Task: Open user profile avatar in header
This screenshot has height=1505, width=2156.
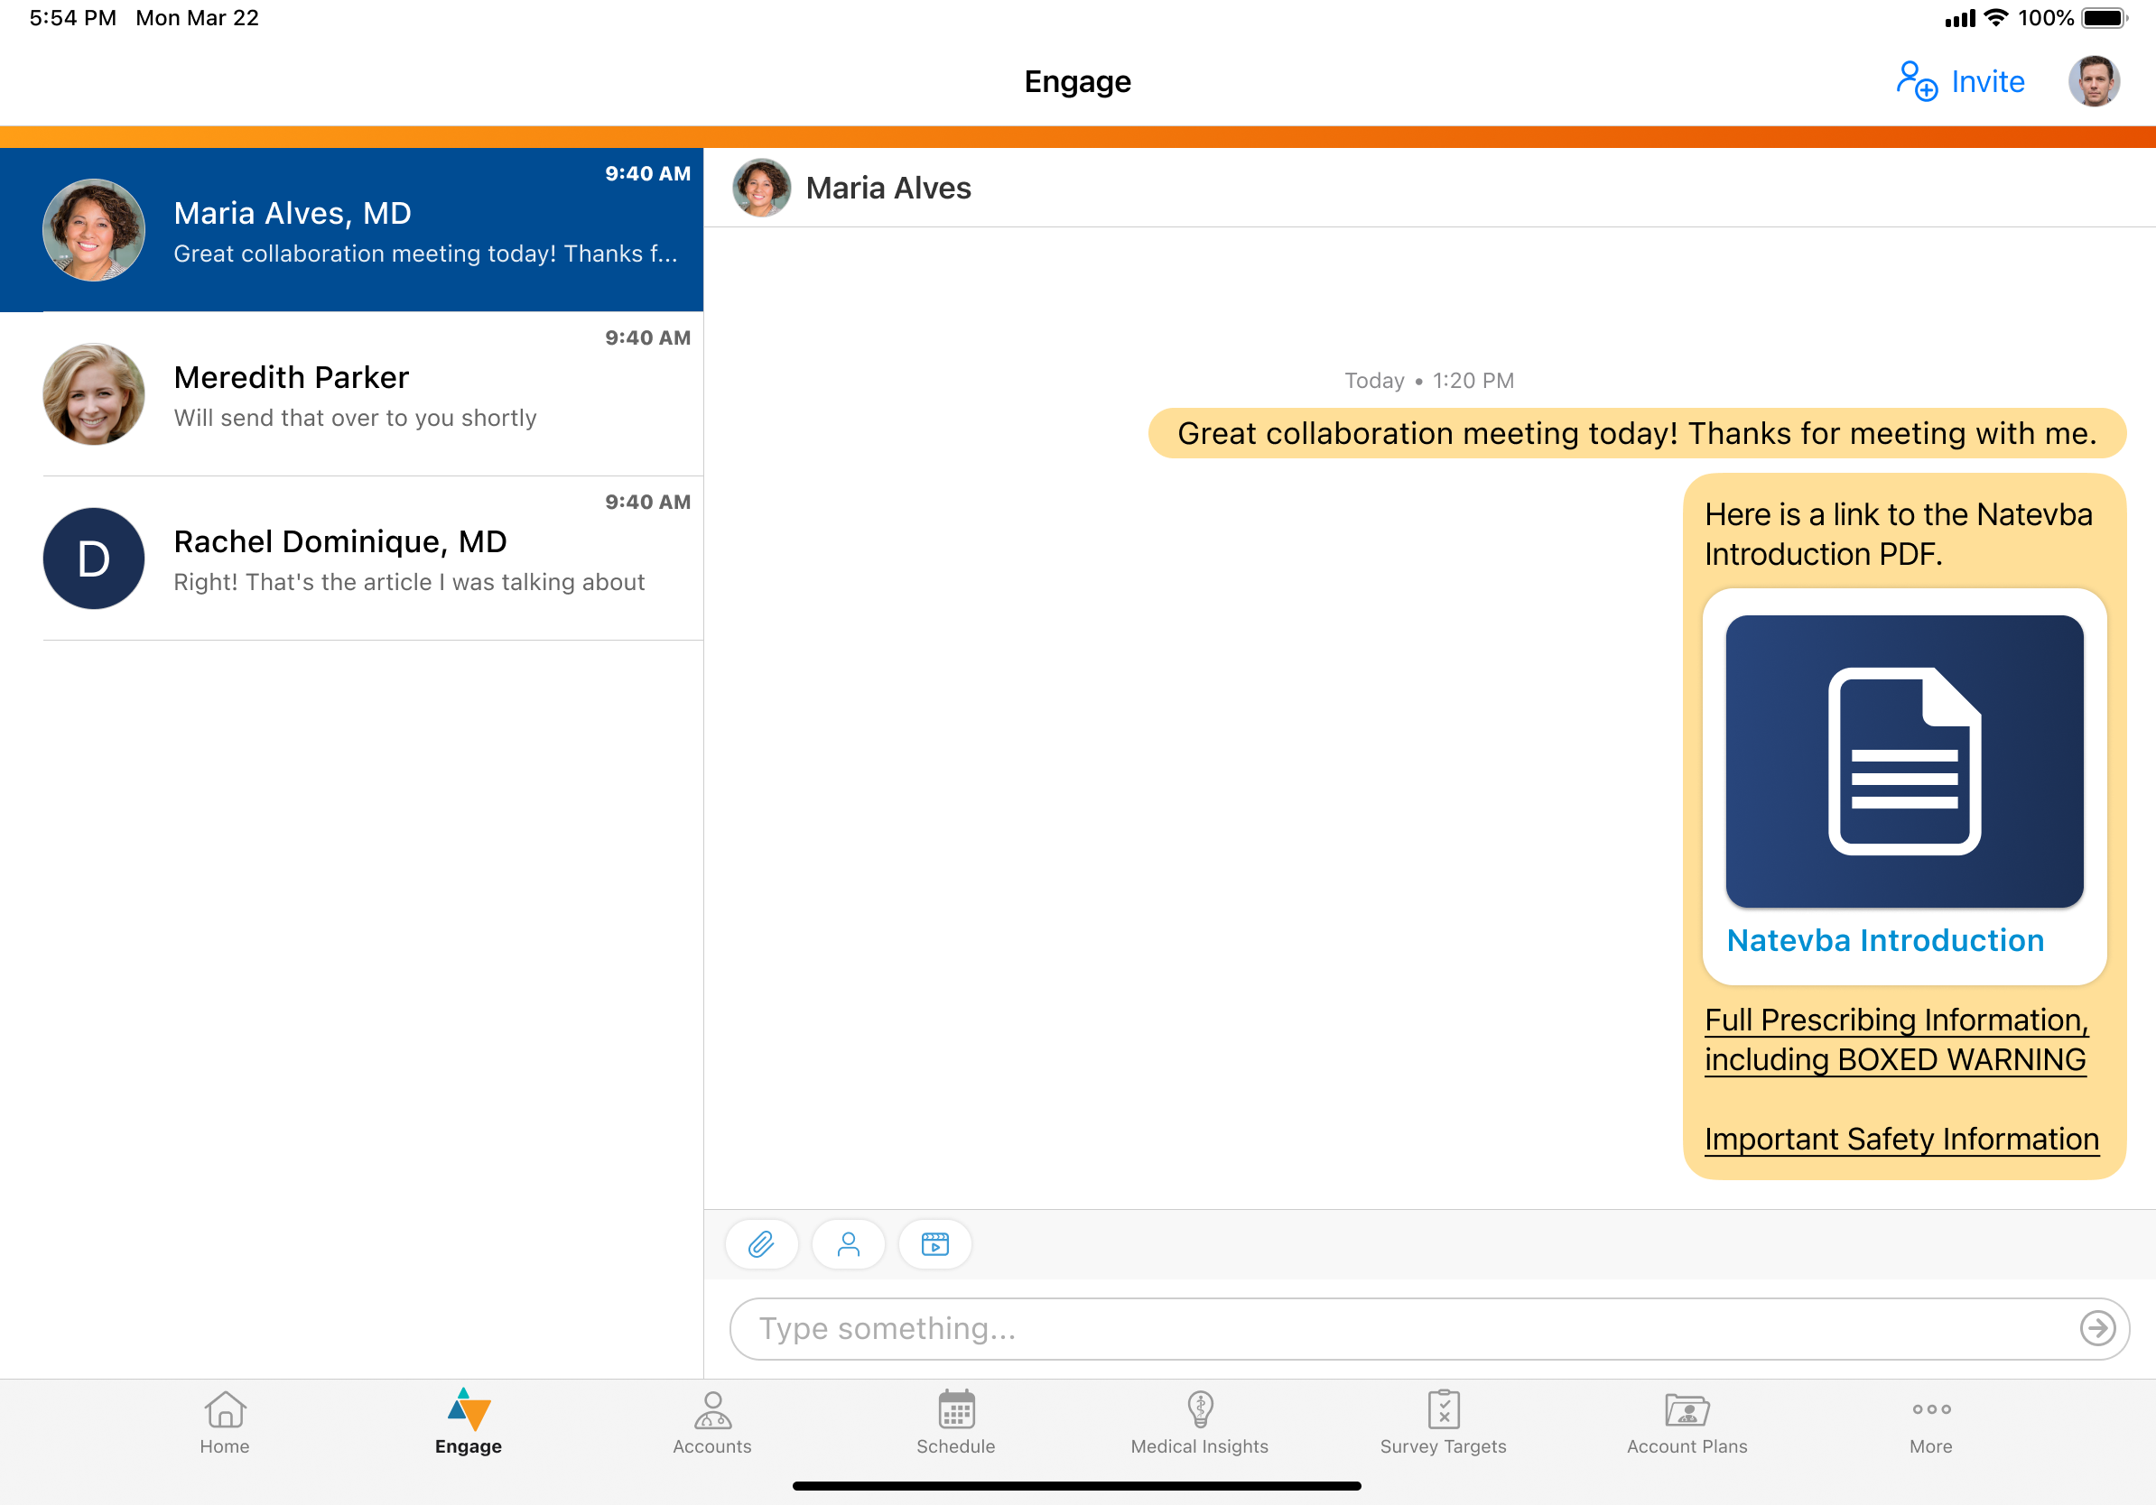Action: tap(2093, 81)
